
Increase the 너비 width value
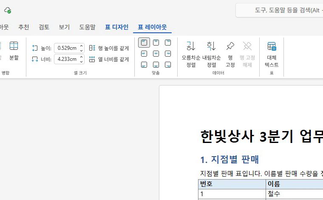click(x=82, y=57)
